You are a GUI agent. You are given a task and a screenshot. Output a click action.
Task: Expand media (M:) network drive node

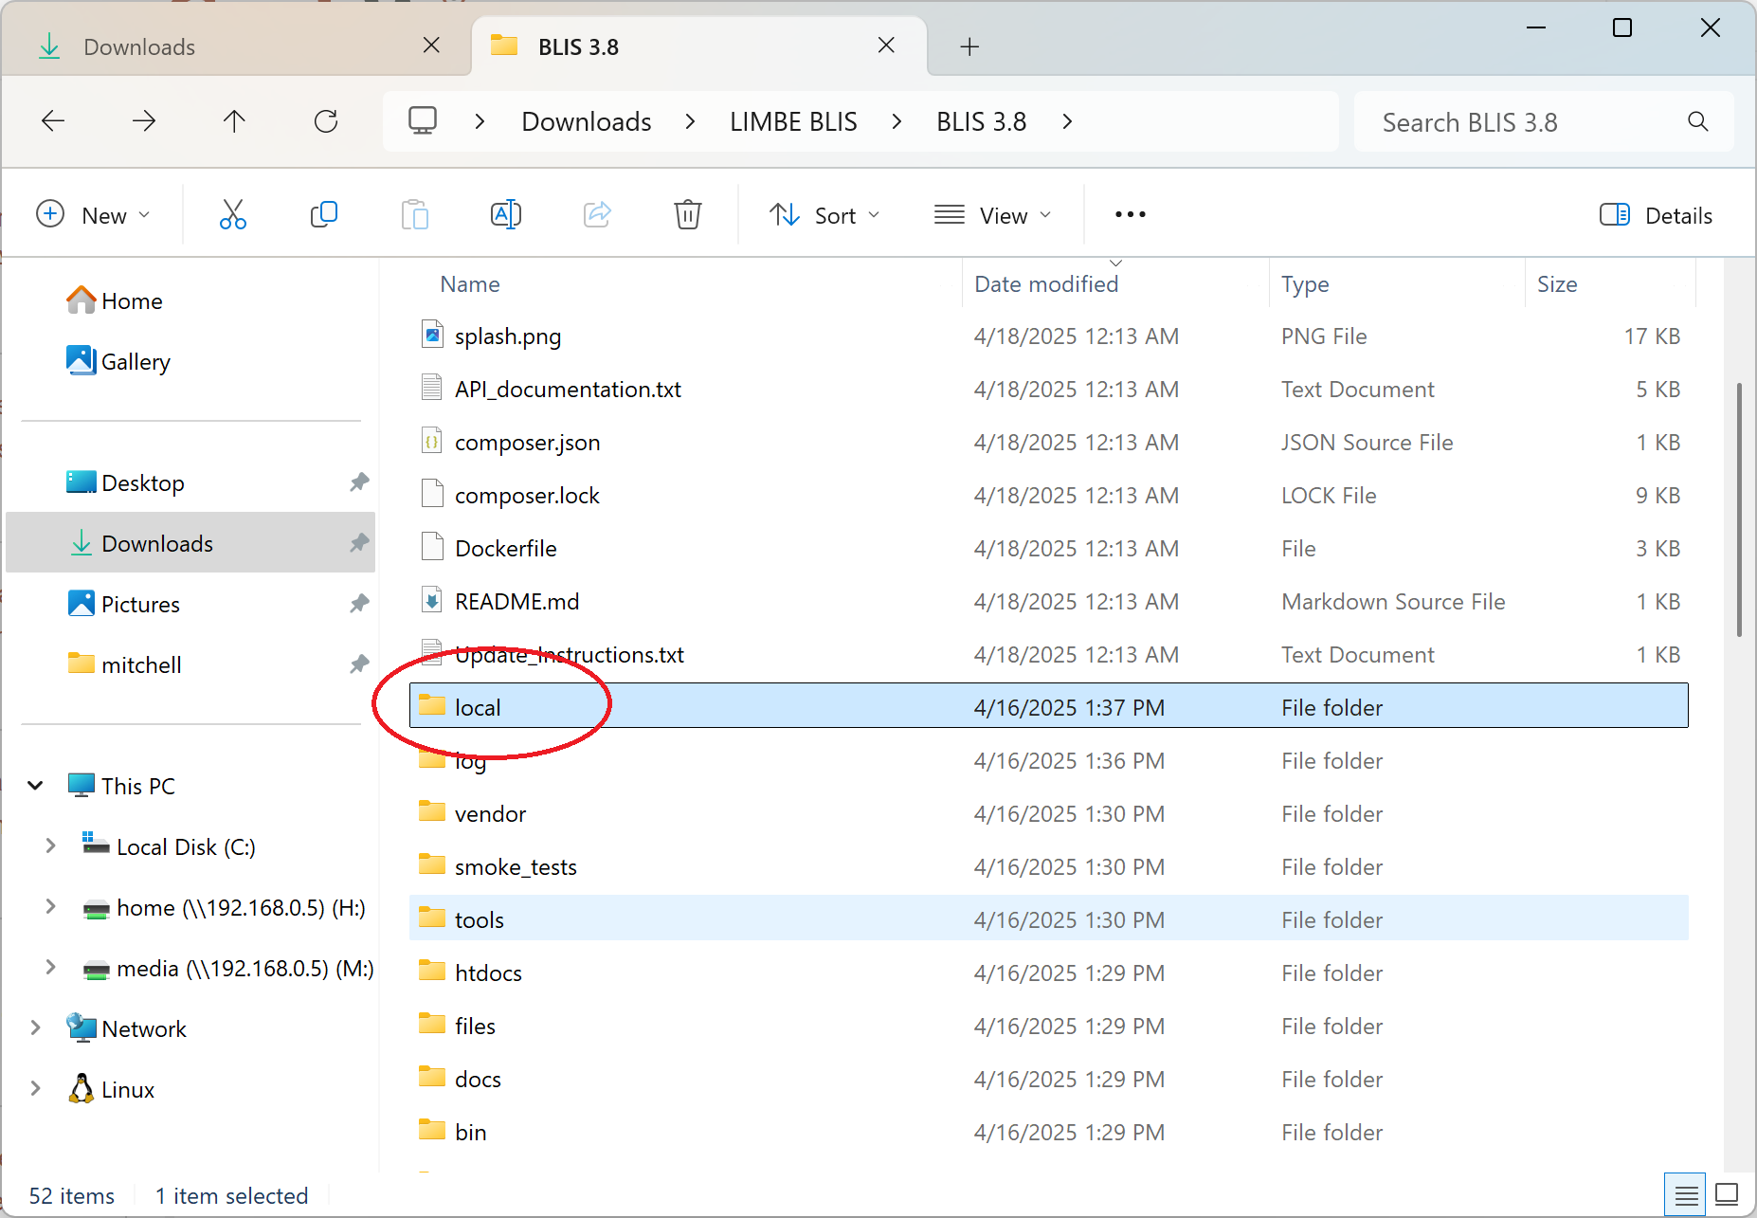click(50, 967)
